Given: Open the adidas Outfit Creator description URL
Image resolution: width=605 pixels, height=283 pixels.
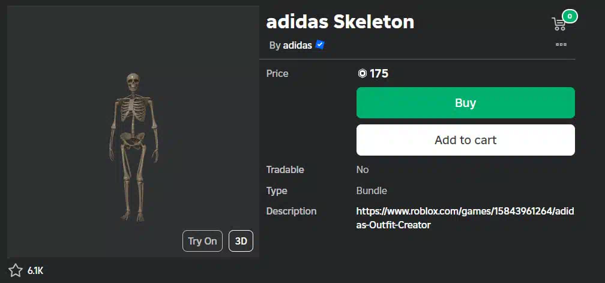Looking at the screenshot, I should (x=465, y=218).
